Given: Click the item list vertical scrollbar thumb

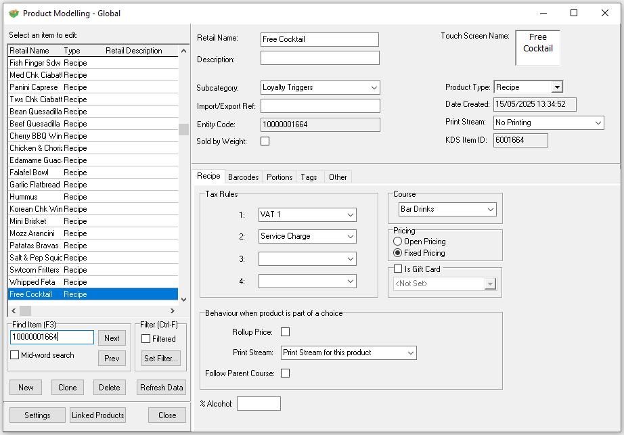Looking at the screenshot, I should point(183,130).
